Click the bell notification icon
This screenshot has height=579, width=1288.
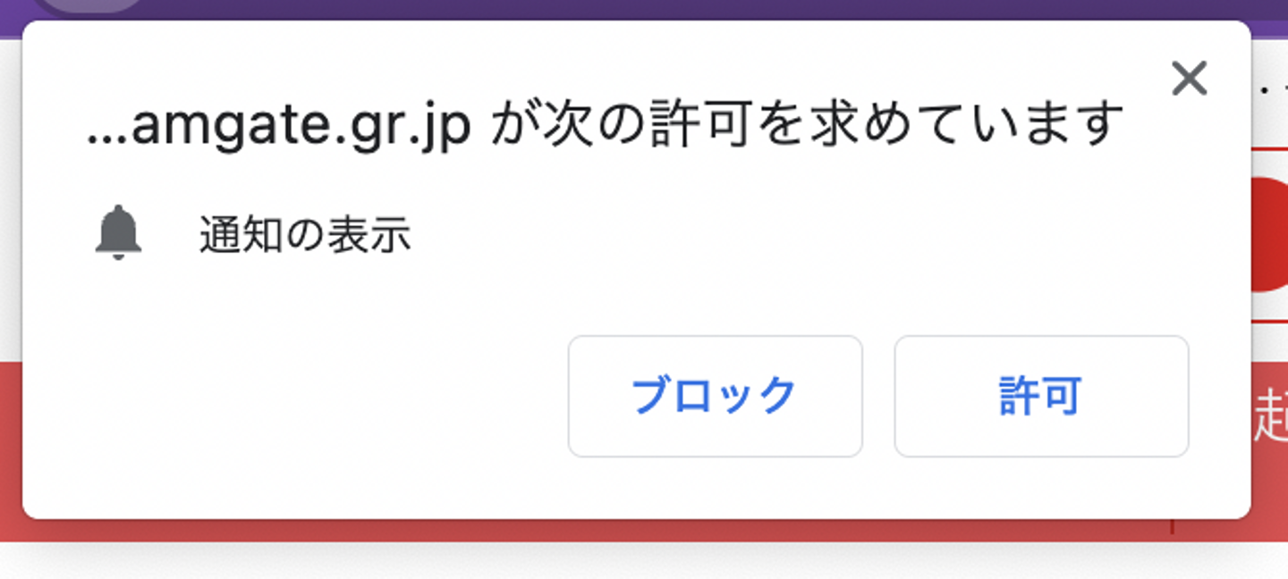[119, 233]
